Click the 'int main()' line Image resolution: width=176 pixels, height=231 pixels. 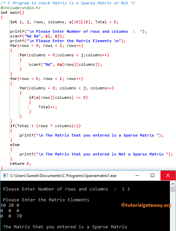12,13
